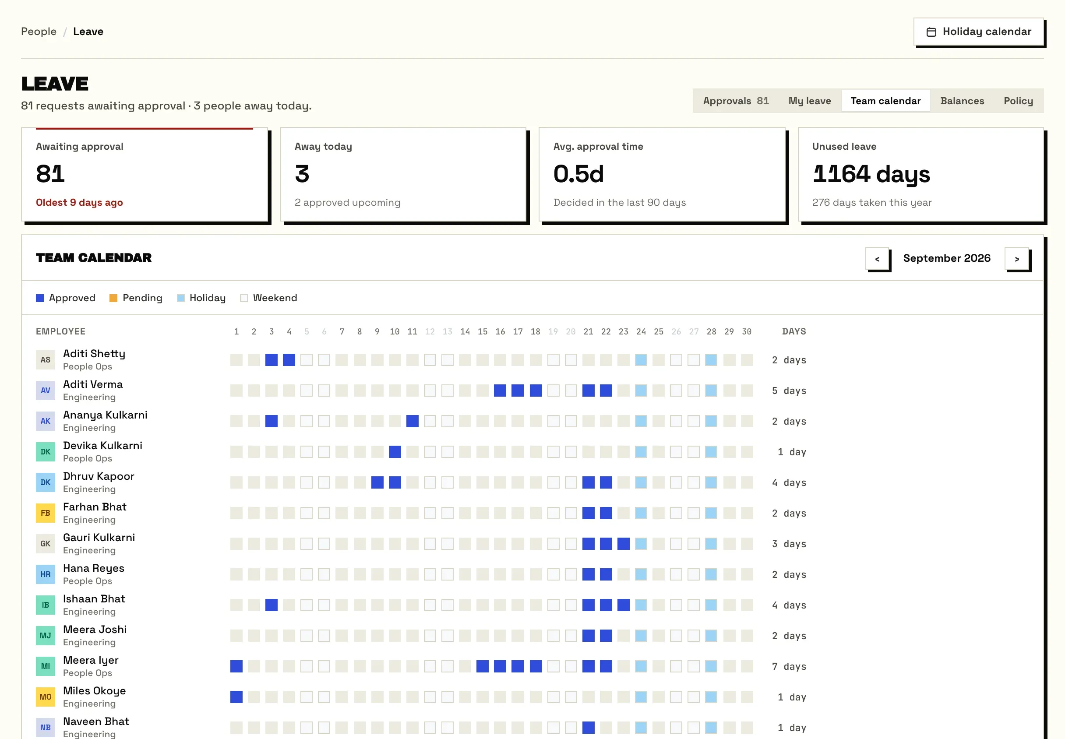Click Aditi Verma's AV avatar
Viewport: 1065px width, 739px height.
coord(46,391)
